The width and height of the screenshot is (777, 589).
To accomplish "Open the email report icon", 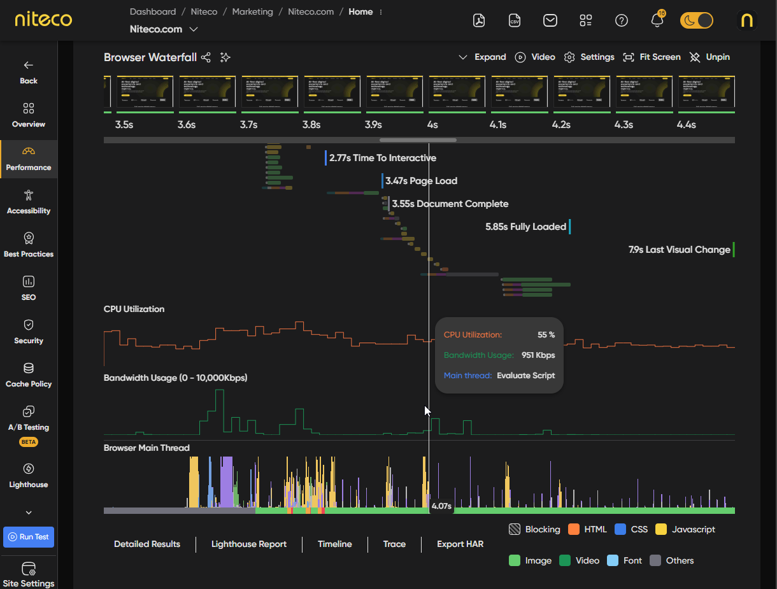I will pyautogui.click(x=550, y=20).
